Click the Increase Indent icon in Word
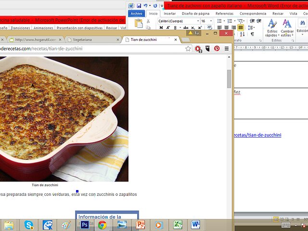The width and height of the screenshot is (308, 231). click(259, 21)
